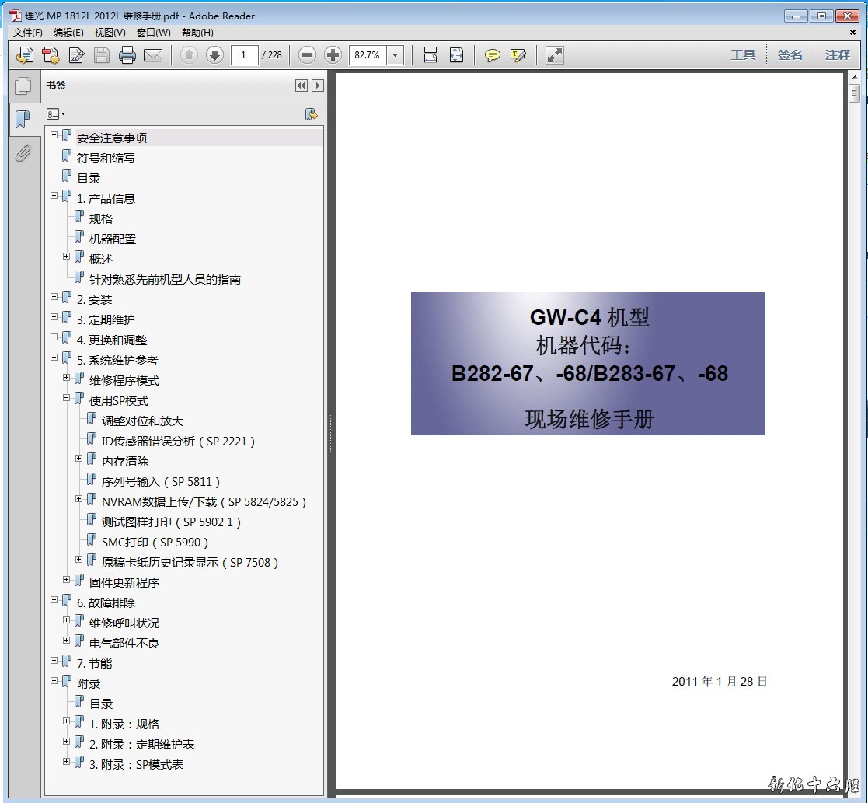The height and width of the screenshot is (803, 868).
Task: Open the 视图(V) menu
Action: [x=110, y=33]
